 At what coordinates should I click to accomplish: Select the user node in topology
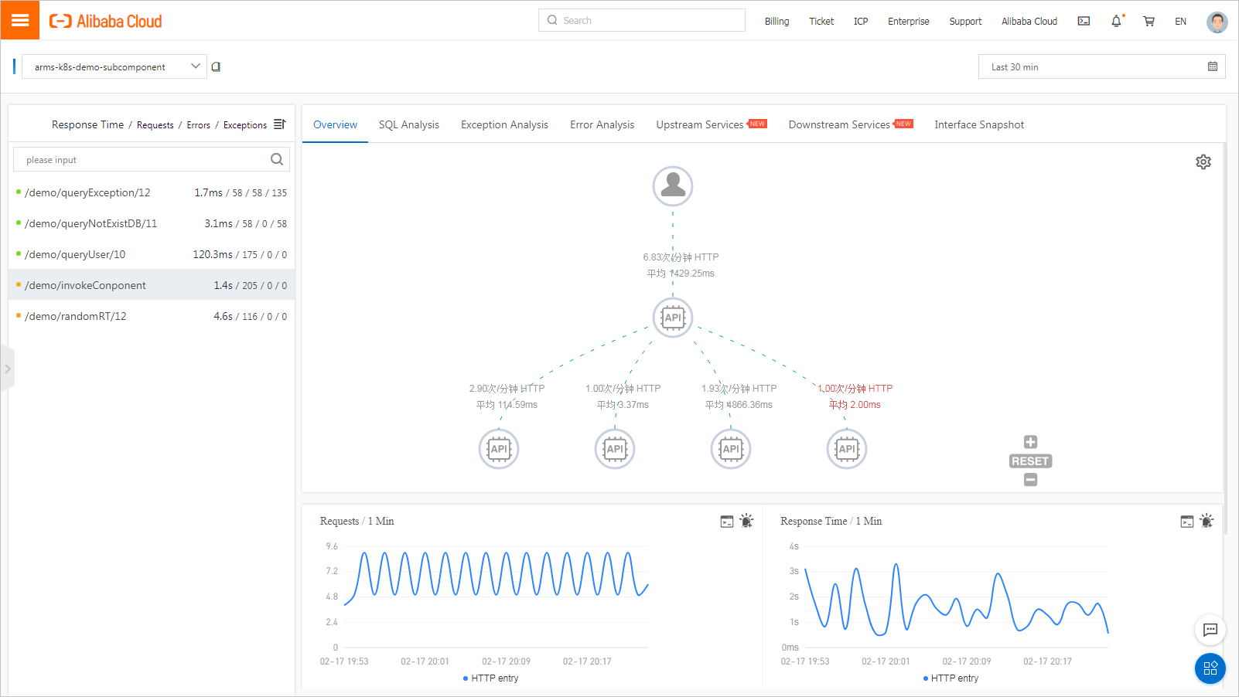673,186
